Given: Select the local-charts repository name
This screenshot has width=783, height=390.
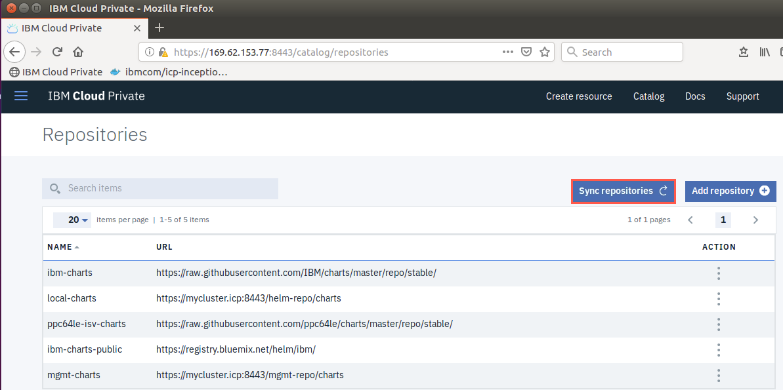Looking at the screenshot, I should pos(72,298).
